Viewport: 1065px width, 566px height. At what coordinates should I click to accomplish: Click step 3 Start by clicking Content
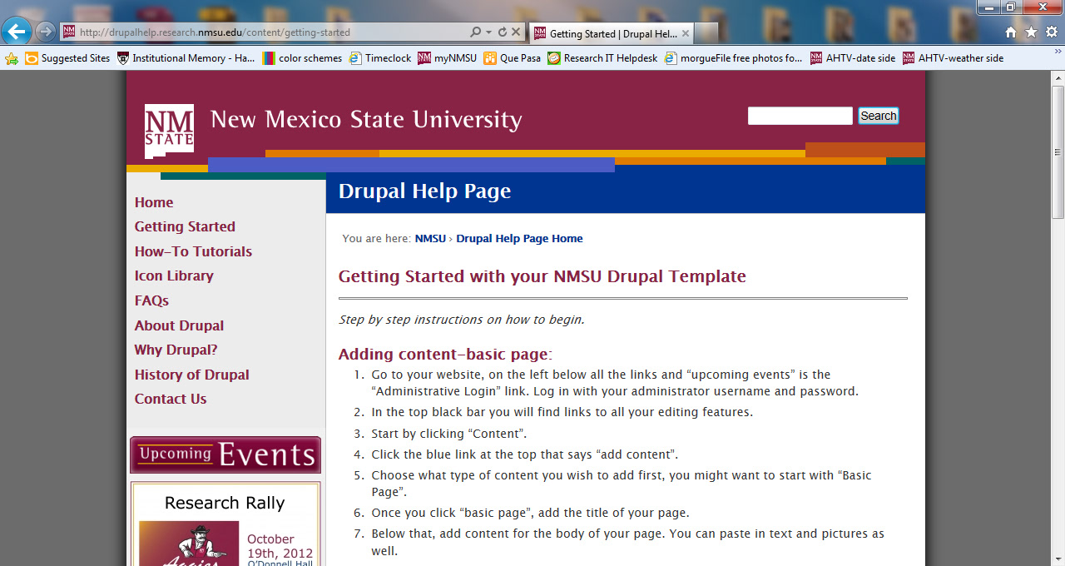449,434
